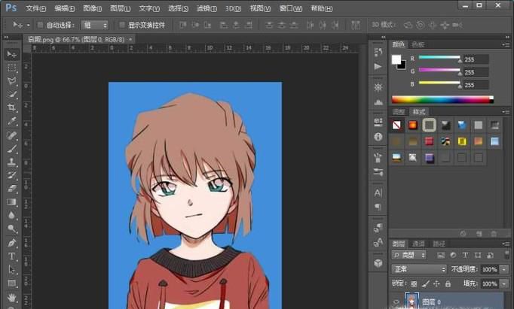Click the G value input field
Viewport: 514px width, 309px height.
click(476, 72)
